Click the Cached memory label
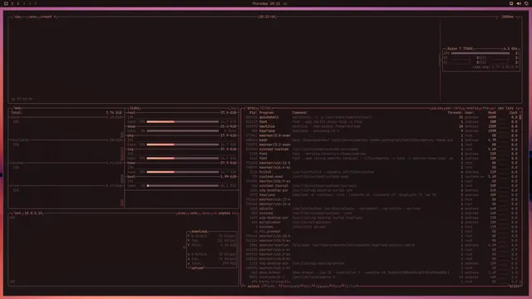Viewport: 532px width, 299px height. pos(17,163)
